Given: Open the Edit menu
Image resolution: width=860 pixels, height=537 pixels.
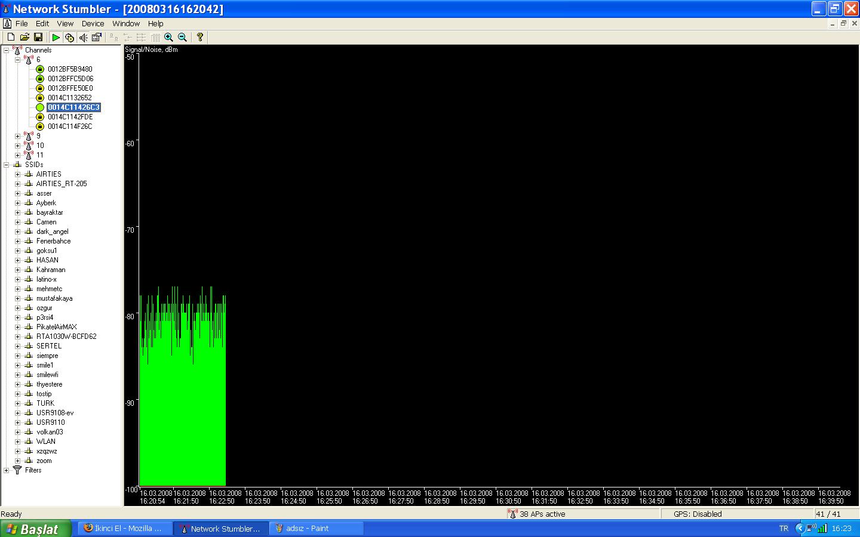Looking at the screenshot, I should [x=42, y=23].
